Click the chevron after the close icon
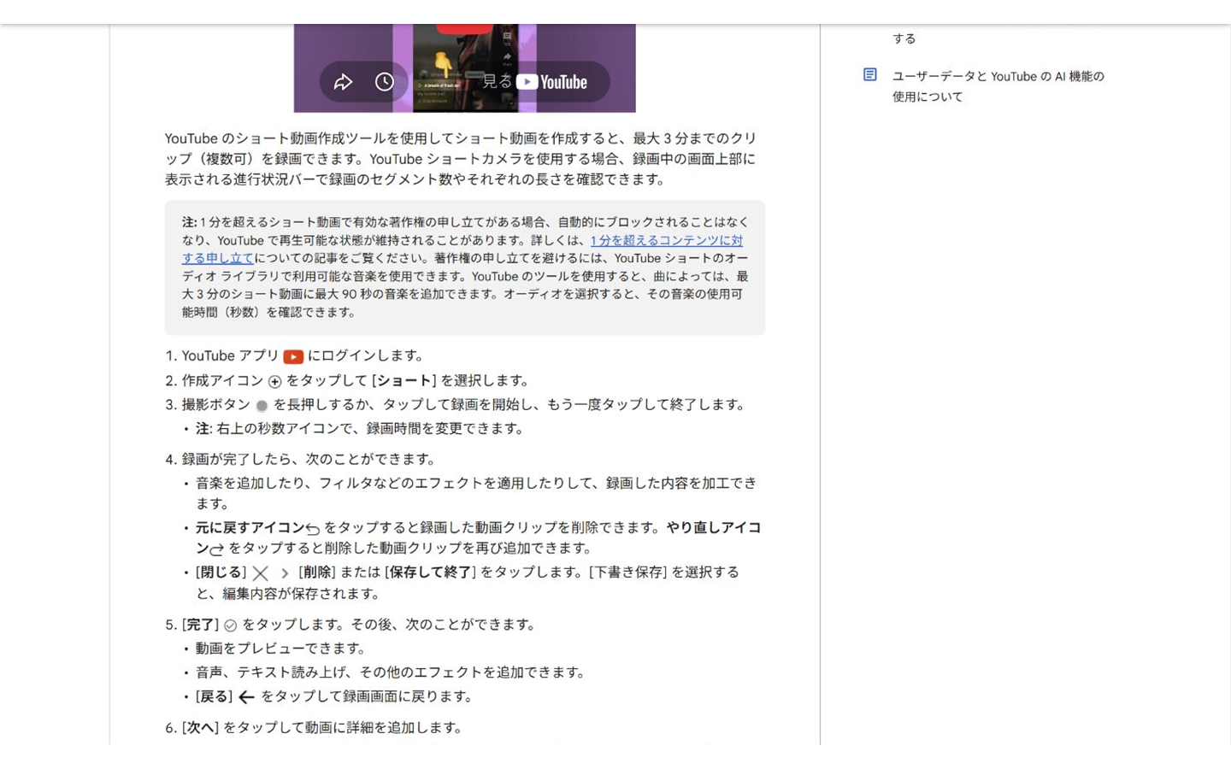 point(285,573)
